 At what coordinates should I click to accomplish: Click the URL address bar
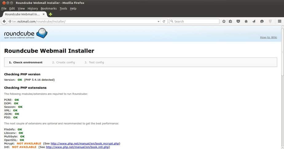(x=84, y=21)
